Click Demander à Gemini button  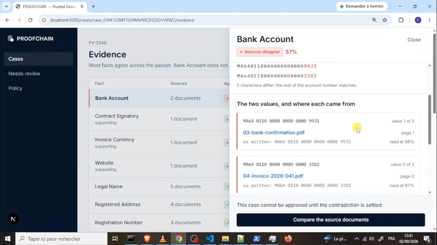pos(362,6)
